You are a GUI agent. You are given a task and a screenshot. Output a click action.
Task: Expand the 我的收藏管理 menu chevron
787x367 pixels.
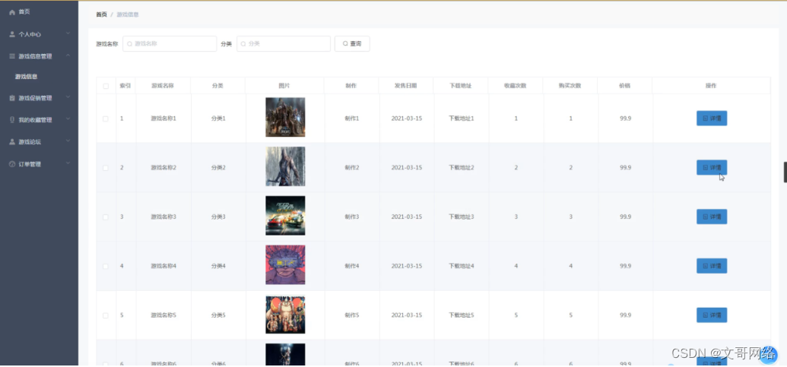(68, 119)
